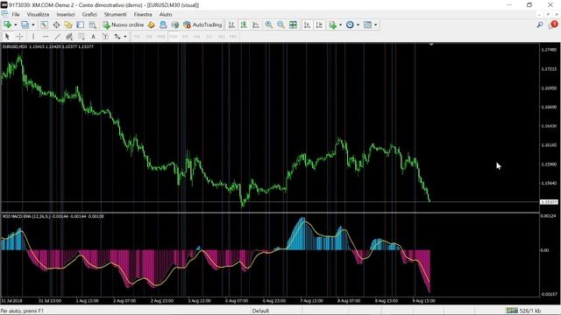Viewport: 561px width, 315px height.
Task: Select the arrows objects tool
Action: coord(117,37)
